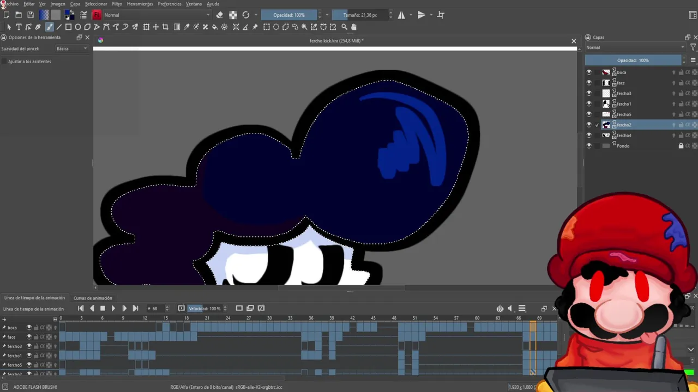Image resolution: width=698 pixels, height=392 pixels.
Task: Hide the face layer in Capas
Action: coord(588,83)
